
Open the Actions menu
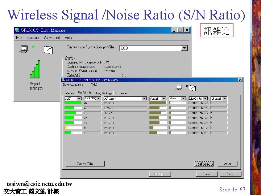[33, 38]
